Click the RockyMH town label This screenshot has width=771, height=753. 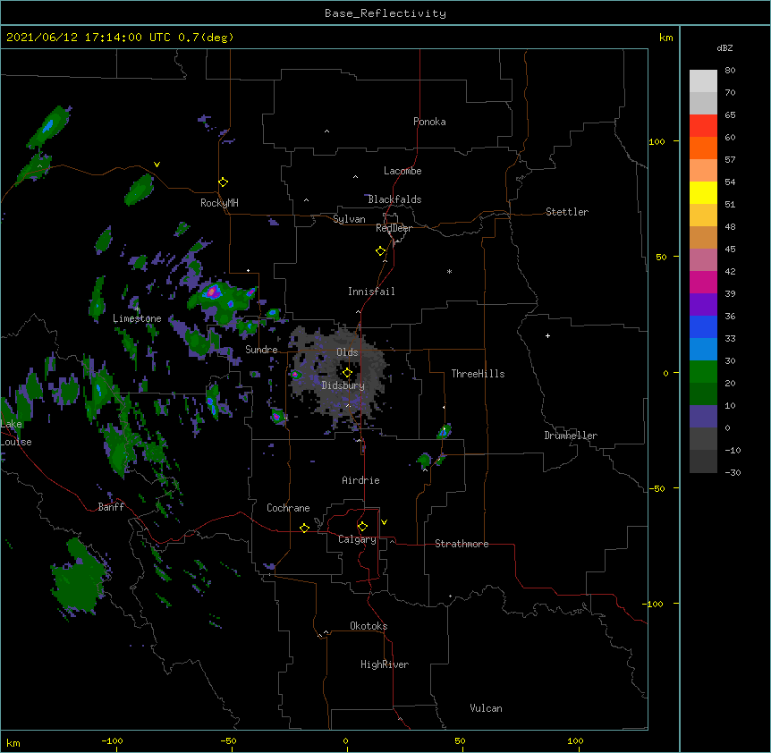[x=219, y=203]
